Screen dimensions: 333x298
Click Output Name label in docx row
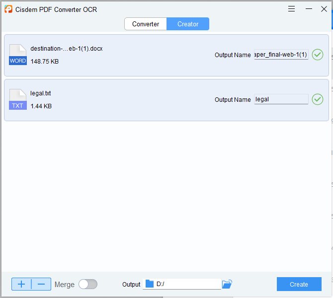[233, 55]
